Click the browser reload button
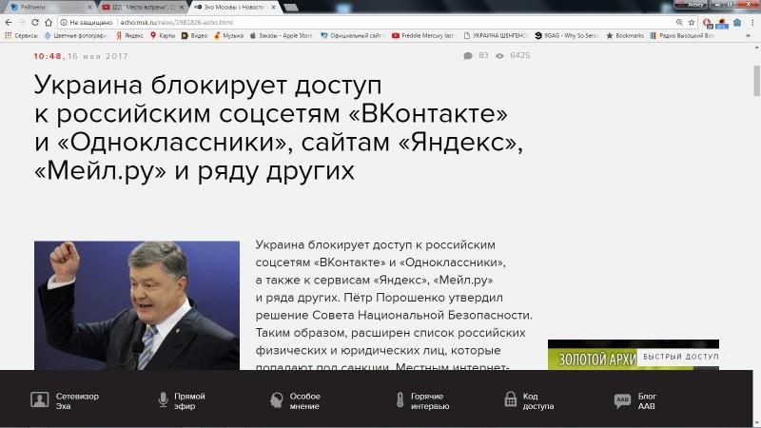Viewport: 761px width, 428px height. (35, 21)
